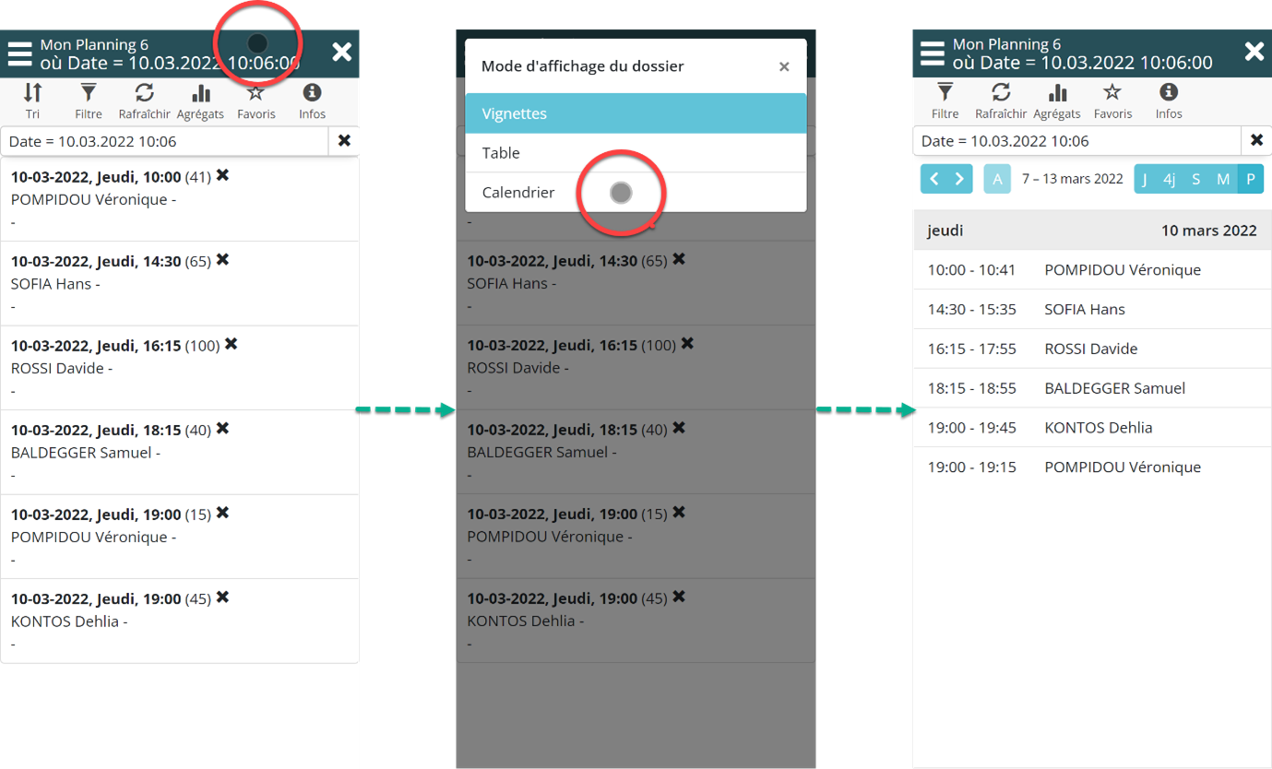Clear the date filter in left panel
Viewport: 1272px width, 769px height.
click(344, 141)
